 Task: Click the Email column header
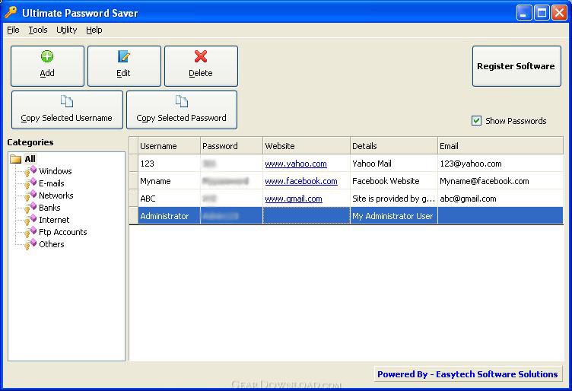(x=500, y=146)
